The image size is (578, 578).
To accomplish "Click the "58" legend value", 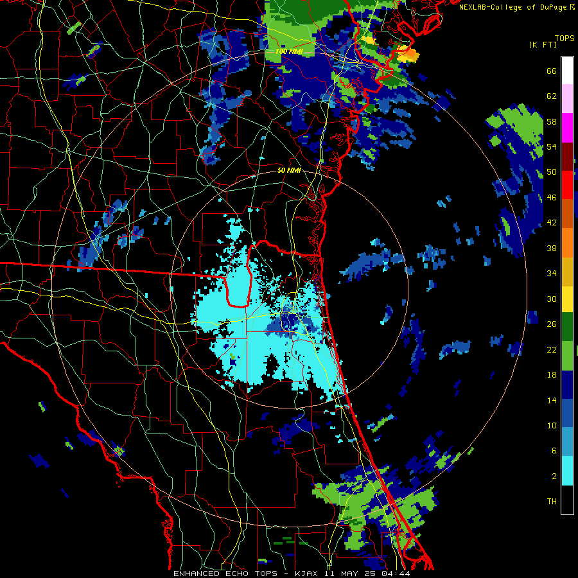I will click(x=552, y=121).
